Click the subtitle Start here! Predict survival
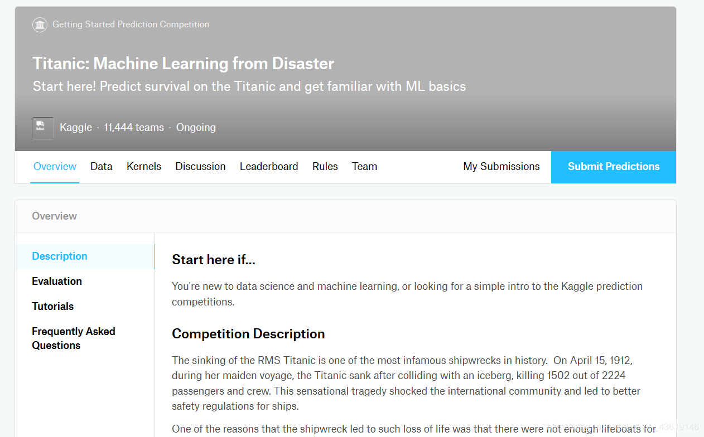 pos(249,86)
